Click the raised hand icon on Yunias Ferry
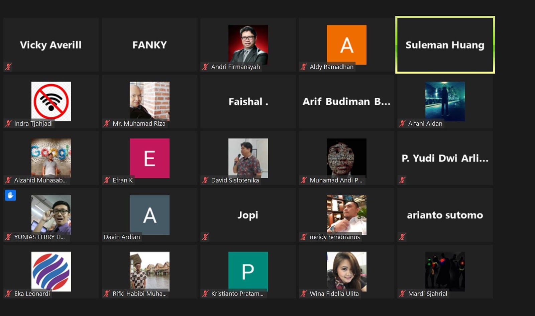Image resolution: width=535 pixels, height=316 pixels. coord(10,195)
